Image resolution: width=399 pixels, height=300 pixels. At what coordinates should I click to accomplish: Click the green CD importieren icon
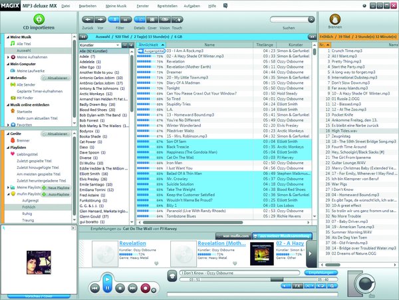point(39,19)
